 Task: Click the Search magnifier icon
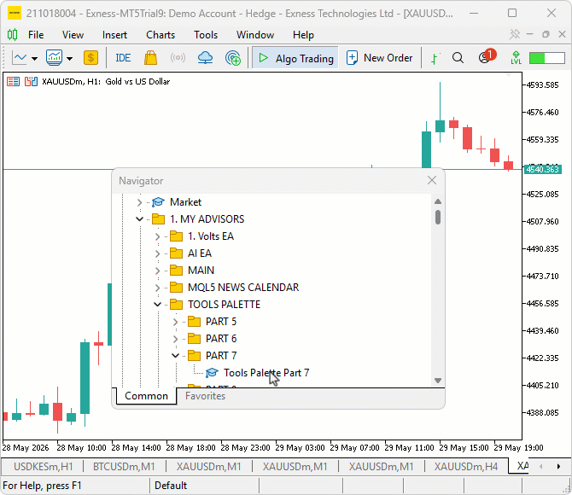[x=458, y=58]
